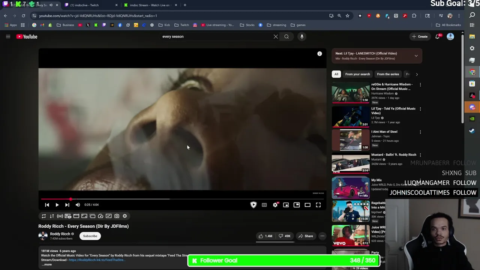Screen dimensions: 480x270
Task: Clear the search box with the X
Action: (x=276, y=36)
